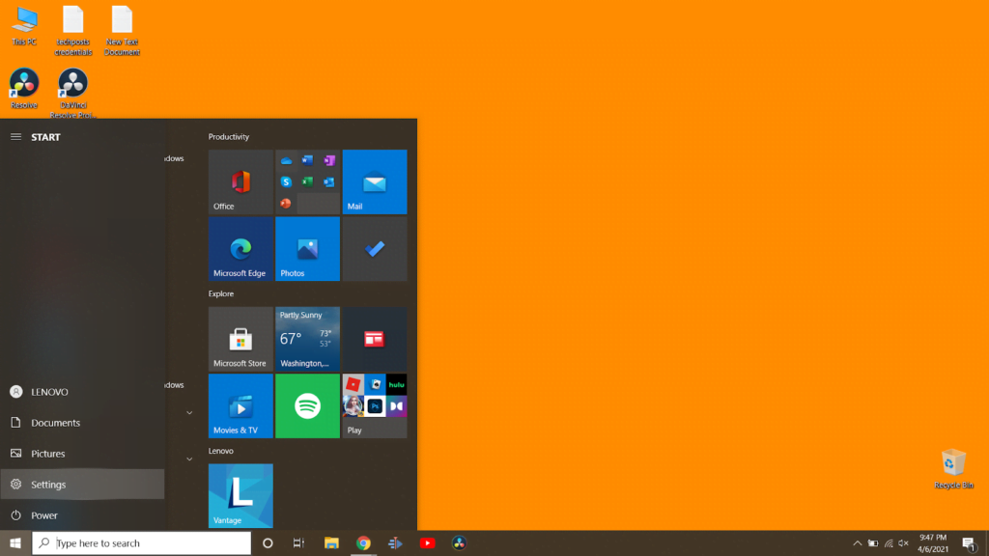Screen dimensions: 989x556
Task: Click the Lenovo group header
Action: [221, 451]
